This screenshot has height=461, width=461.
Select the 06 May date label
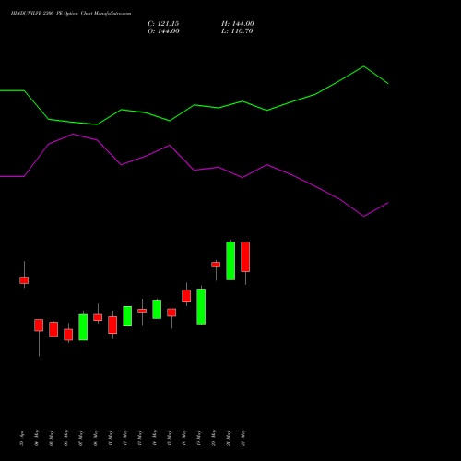click(66, 438)
